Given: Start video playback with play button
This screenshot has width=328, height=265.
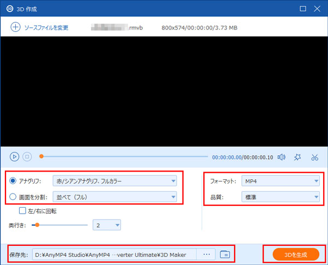Looking at the screenshot, I should click(x=14, y=157).
